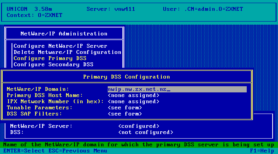Click ENTER=Select hint in footer
Screen dimensions: 278x154
[x=24, y=151]
